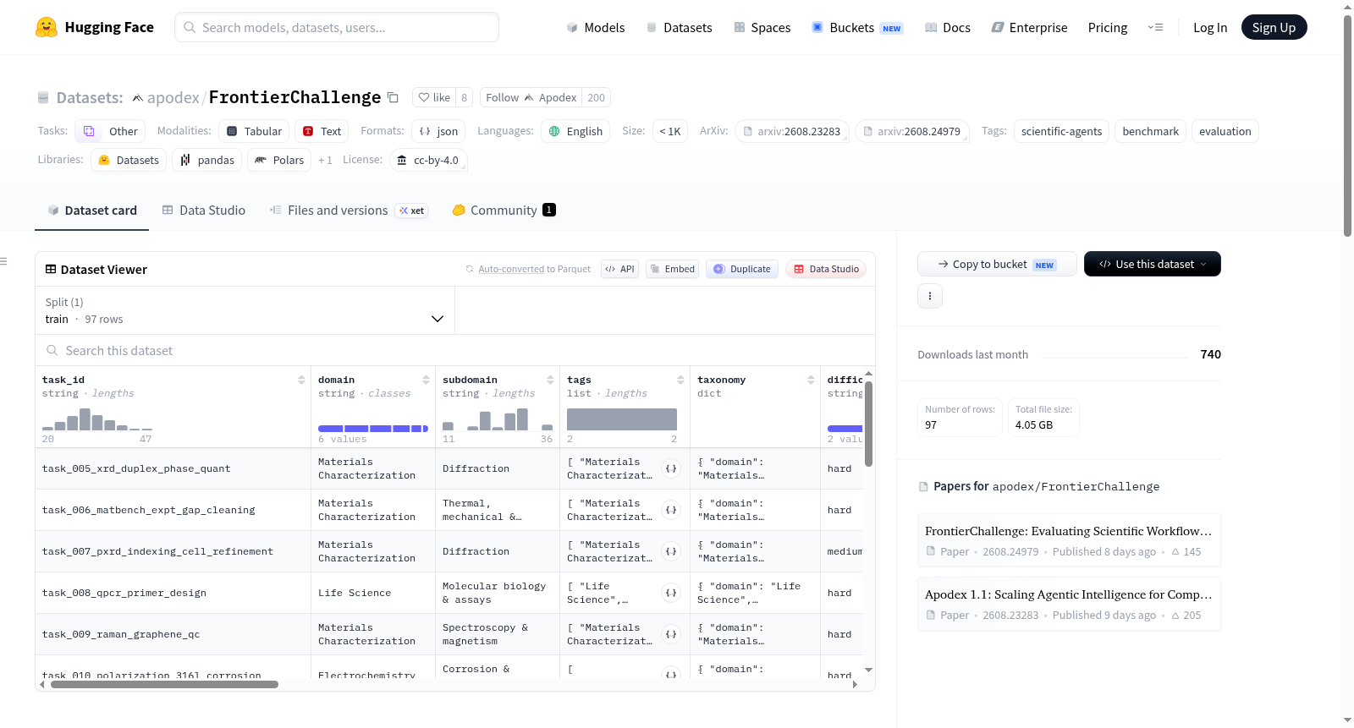
Task: Filter by Tabular modality tag
Action: click(254, 131)
